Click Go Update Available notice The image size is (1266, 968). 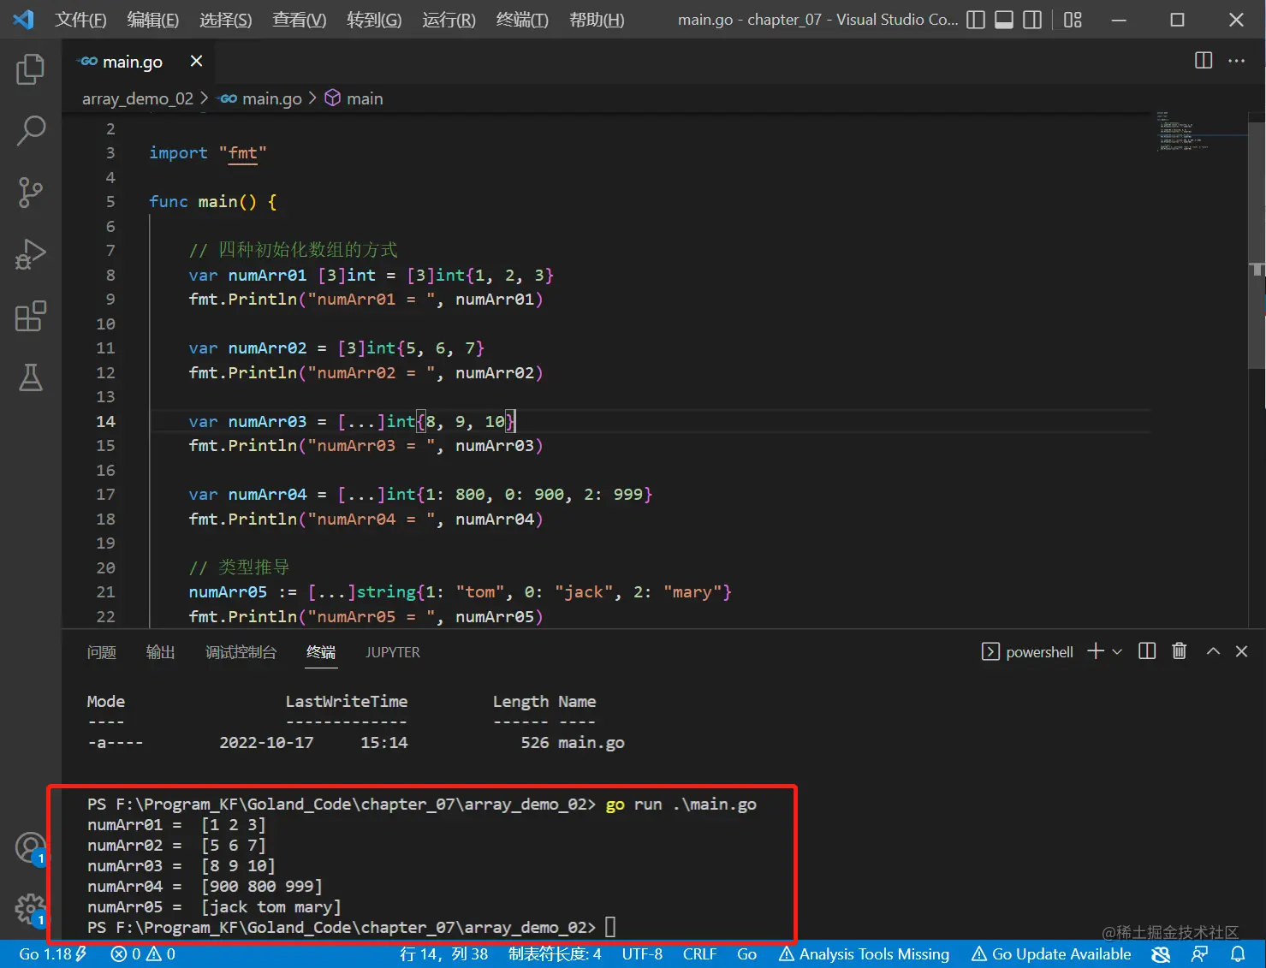(1052, 953)
